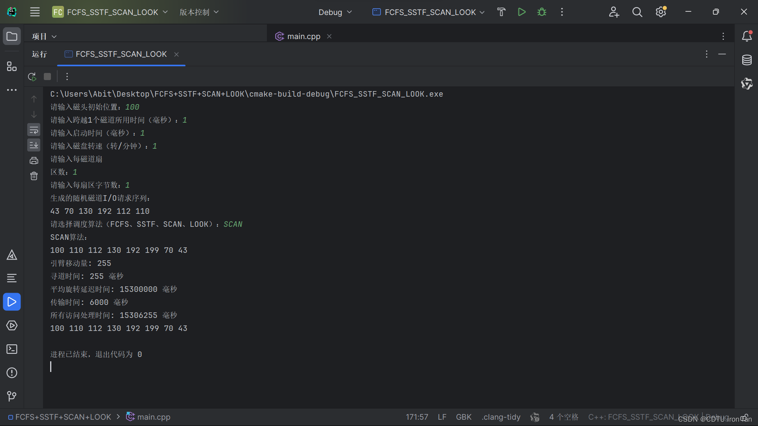Rerun the program from run toolbar

click(x=32, y=77)
